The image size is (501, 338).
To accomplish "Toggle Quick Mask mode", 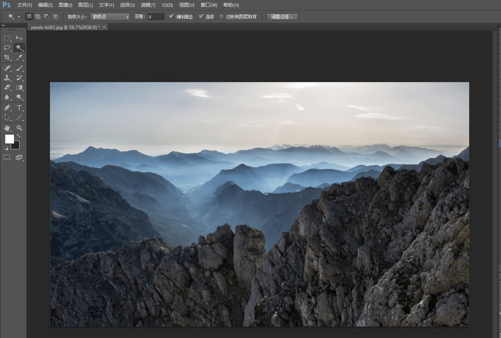I will (x=7, y=157).
